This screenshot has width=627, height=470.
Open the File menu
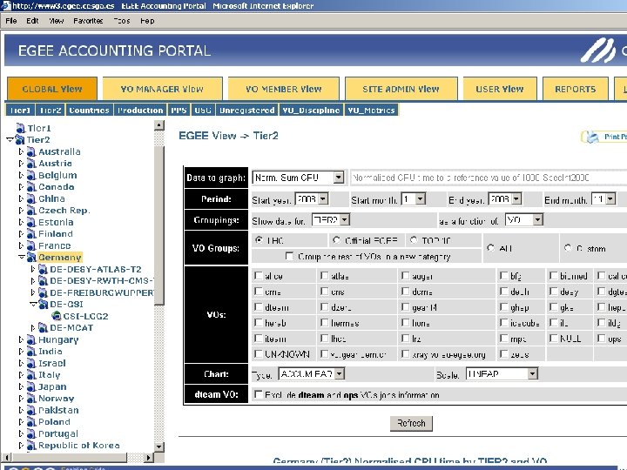[x=11, y=21]
